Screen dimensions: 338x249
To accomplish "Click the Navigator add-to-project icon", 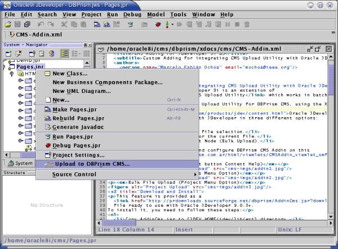I will pos(32,54).
